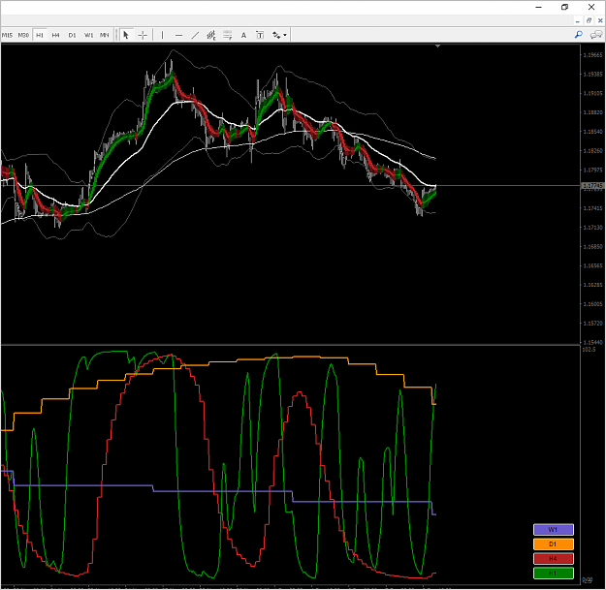Switch chart to M15 timeframe
606x590 pixels.
[7, 35]
